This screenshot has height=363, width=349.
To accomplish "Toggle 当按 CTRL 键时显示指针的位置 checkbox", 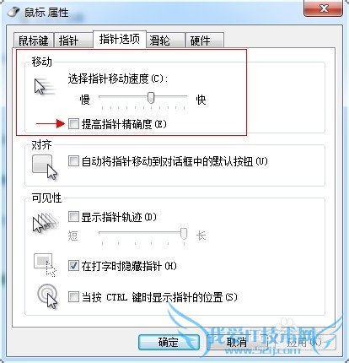I will point(73,297).
